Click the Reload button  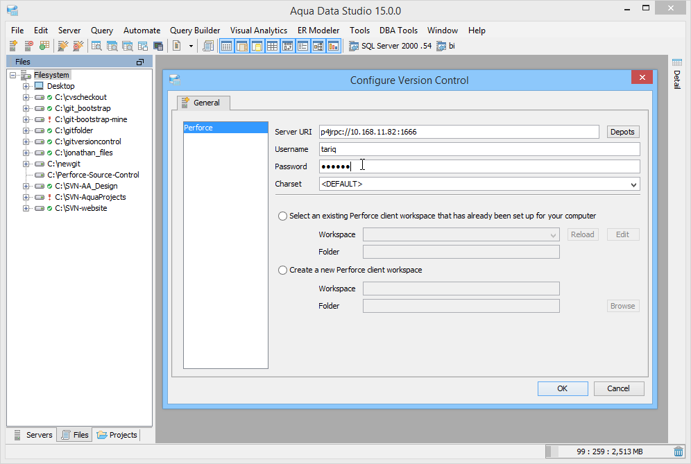click(x=583, y=234)
